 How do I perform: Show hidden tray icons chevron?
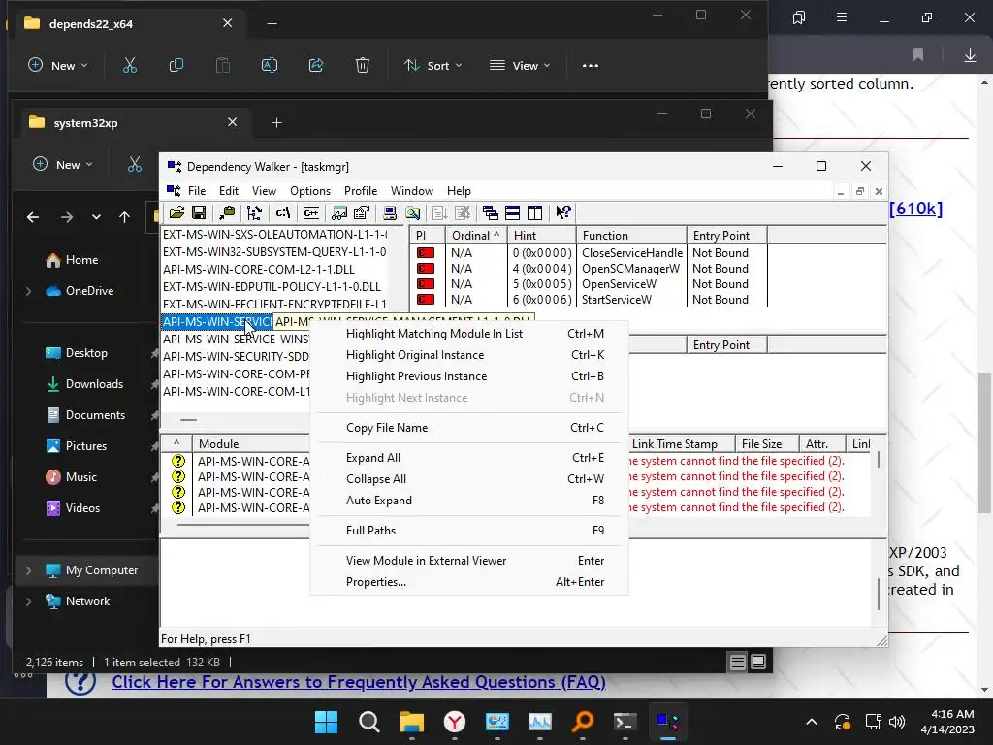pos(812,722)
